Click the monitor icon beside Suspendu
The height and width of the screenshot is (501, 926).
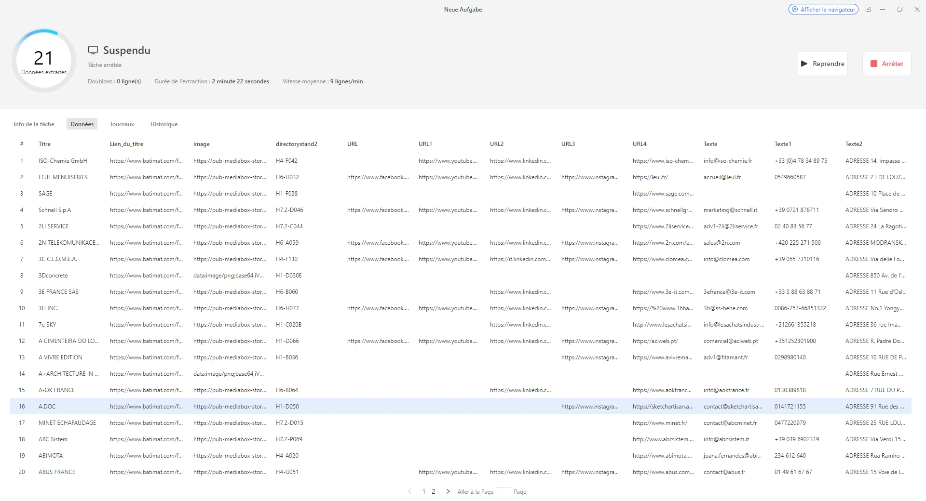pos(93,50)
